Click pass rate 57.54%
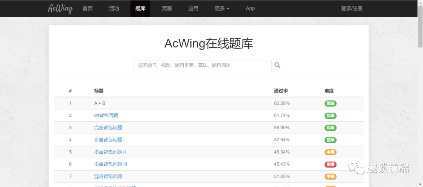 (x=282, y=140)
